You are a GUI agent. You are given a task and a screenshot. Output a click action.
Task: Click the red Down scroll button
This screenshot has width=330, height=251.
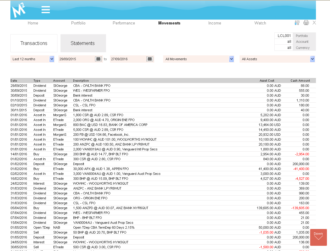(x=318, y=237)
